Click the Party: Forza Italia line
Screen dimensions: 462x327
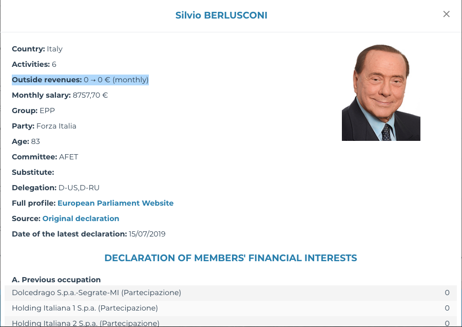coord(44,126)
